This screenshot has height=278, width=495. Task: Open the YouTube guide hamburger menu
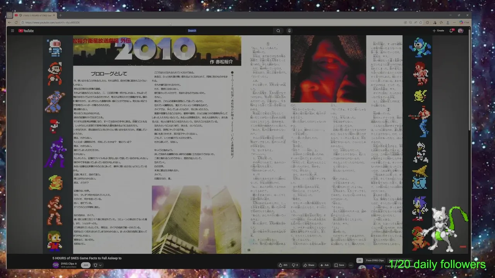point(12,31)
